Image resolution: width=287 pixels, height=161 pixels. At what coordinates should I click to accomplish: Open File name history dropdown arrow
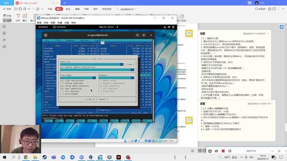tap(94, 78)
